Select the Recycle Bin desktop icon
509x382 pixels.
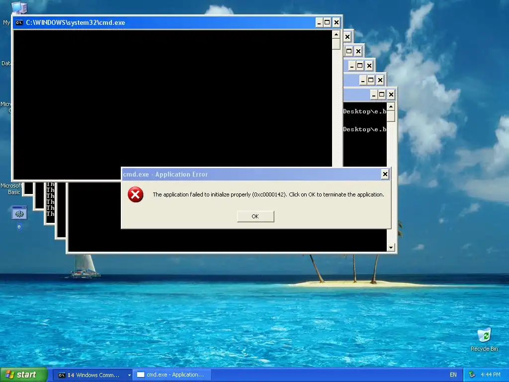click(x=484, y=340)
